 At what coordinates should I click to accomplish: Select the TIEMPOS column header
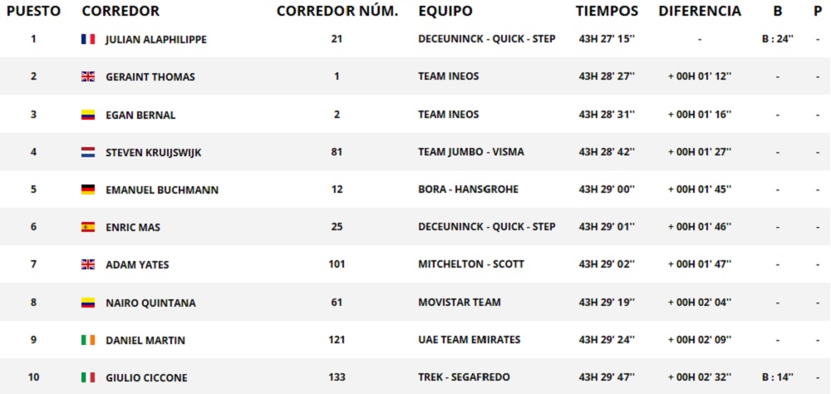click(x=607, y=12)
